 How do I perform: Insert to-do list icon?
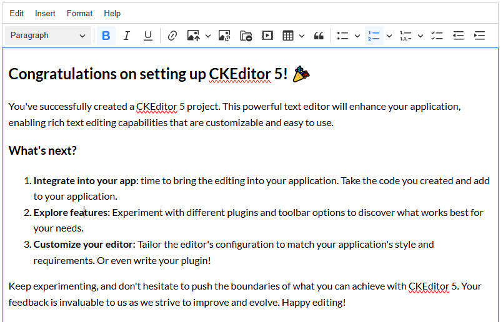point(437,36)
